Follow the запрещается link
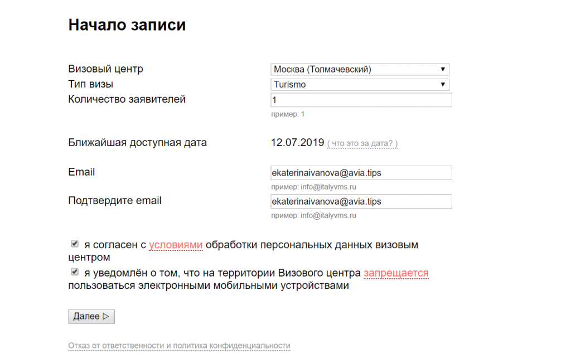This screenshot has height=363, width=571. coord(396,273)
